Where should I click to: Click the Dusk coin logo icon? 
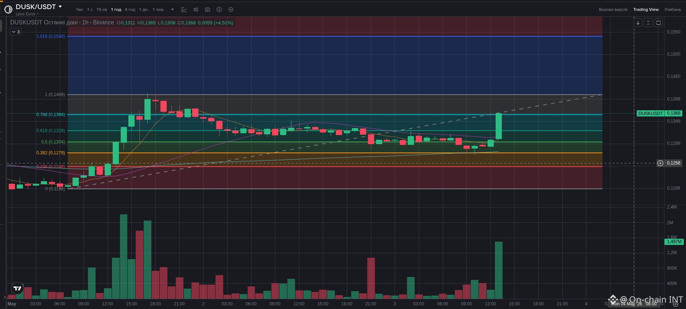(8, 9)
